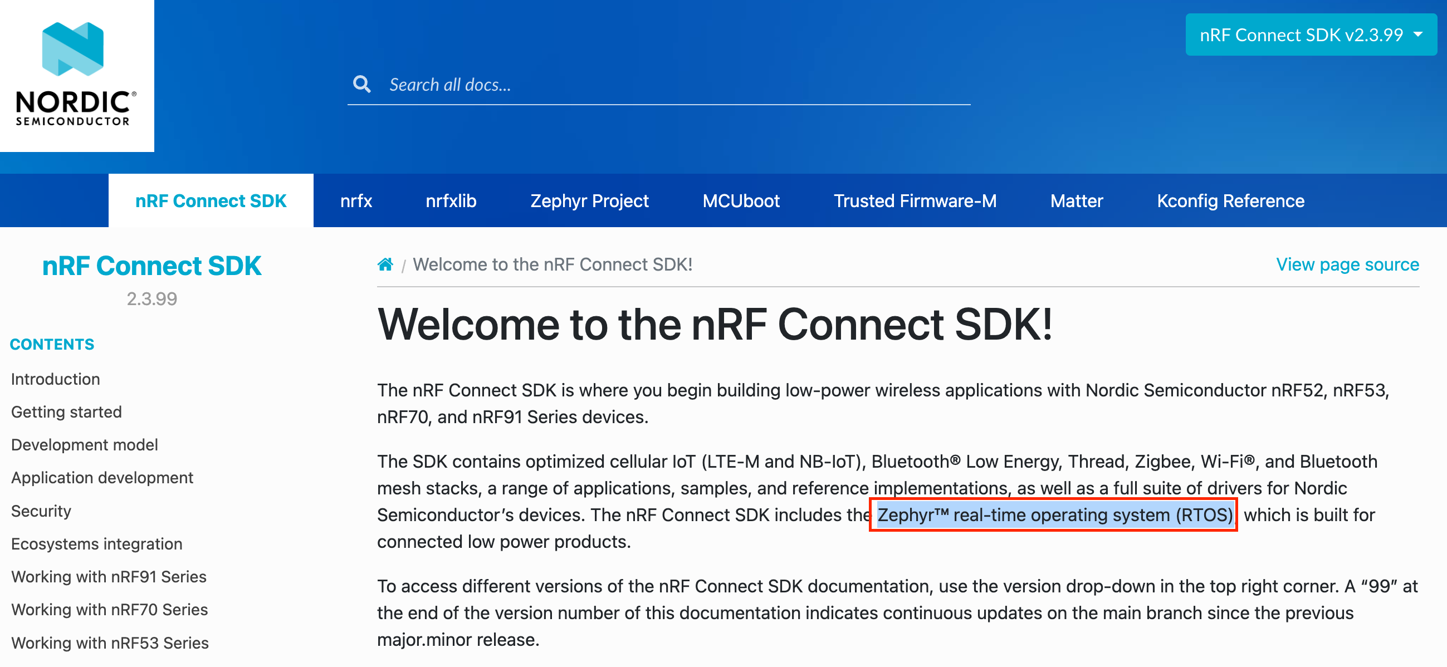Open Introduction in the contents sidebar

tap(56, 379)
